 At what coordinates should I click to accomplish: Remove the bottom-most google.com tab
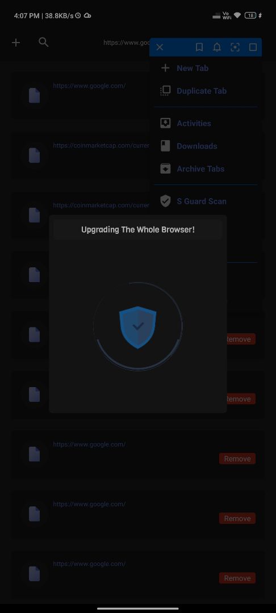[x=237, y=578]
